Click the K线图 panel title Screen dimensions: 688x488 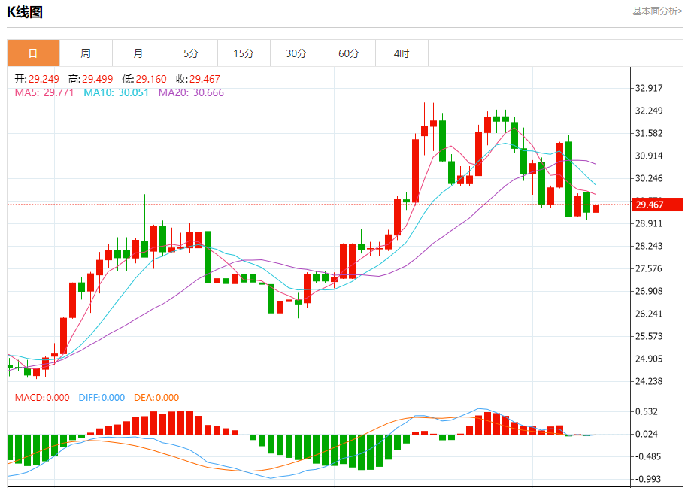25,12
